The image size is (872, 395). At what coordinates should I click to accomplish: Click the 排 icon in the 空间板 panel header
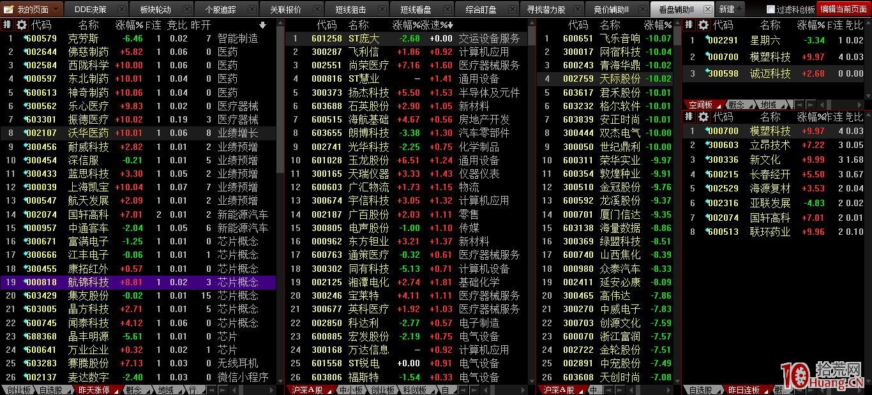pos(689,117)
